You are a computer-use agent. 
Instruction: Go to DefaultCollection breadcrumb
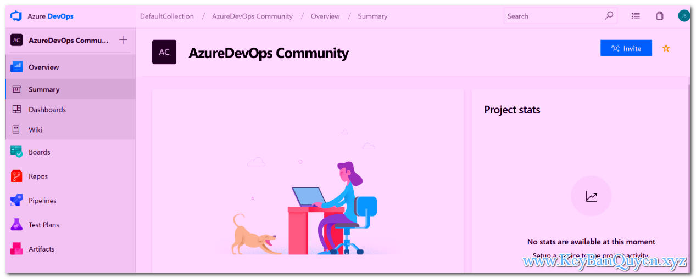(167, 16)
